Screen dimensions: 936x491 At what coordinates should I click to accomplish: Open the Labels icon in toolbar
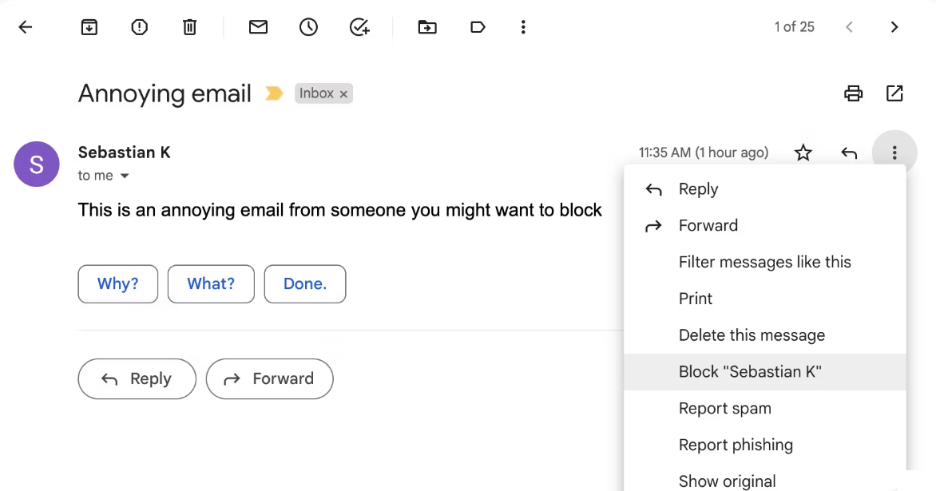coord(478,27)
